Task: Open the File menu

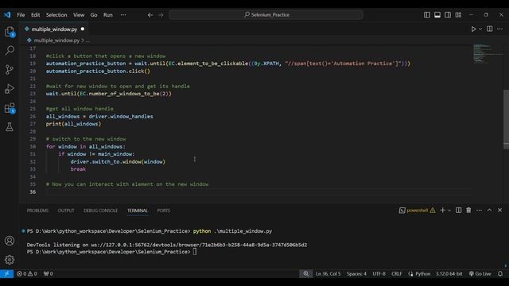Action: pyautogui.click(x=21, y=15)
